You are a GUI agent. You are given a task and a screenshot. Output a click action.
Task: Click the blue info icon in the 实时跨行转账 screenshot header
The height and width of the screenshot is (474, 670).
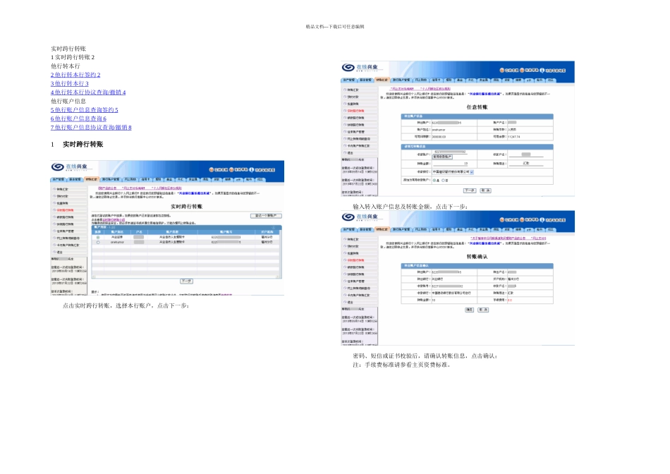251,170
